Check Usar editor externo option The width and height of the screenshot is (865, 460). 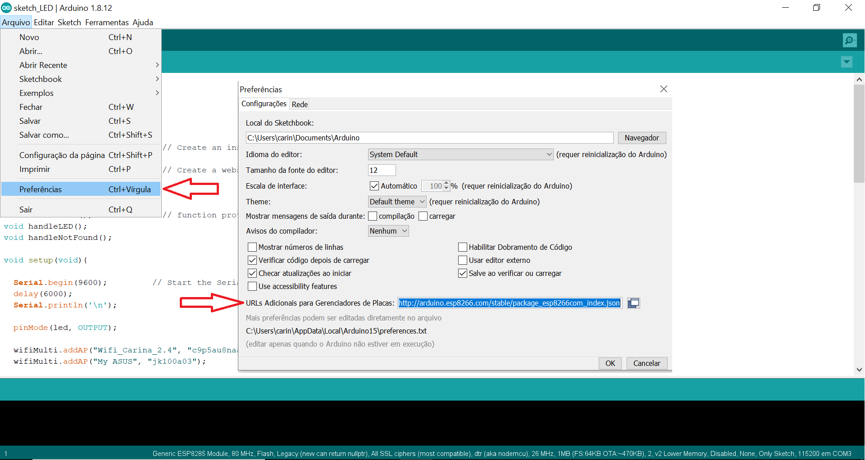pyautogui.click(x=463, y=260)
